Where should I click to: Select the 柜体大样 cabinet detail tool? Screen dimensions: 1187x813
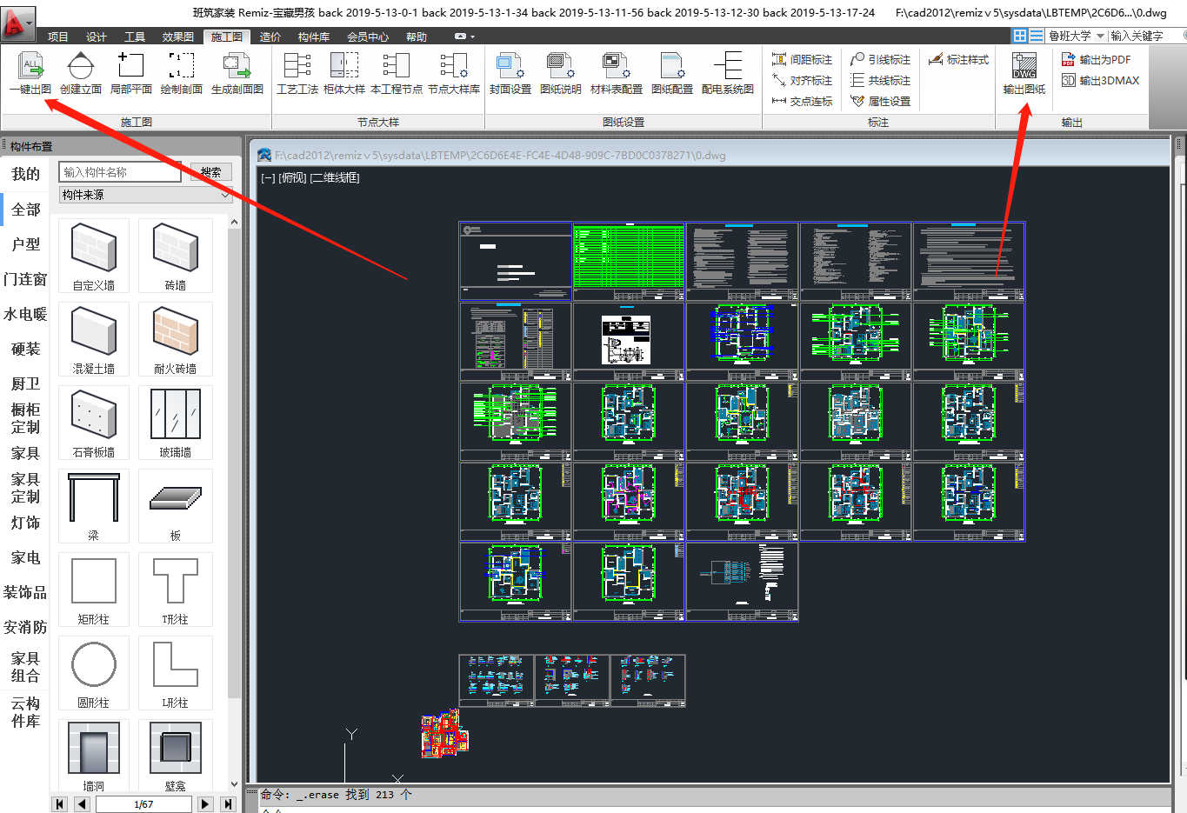[344, 73]
